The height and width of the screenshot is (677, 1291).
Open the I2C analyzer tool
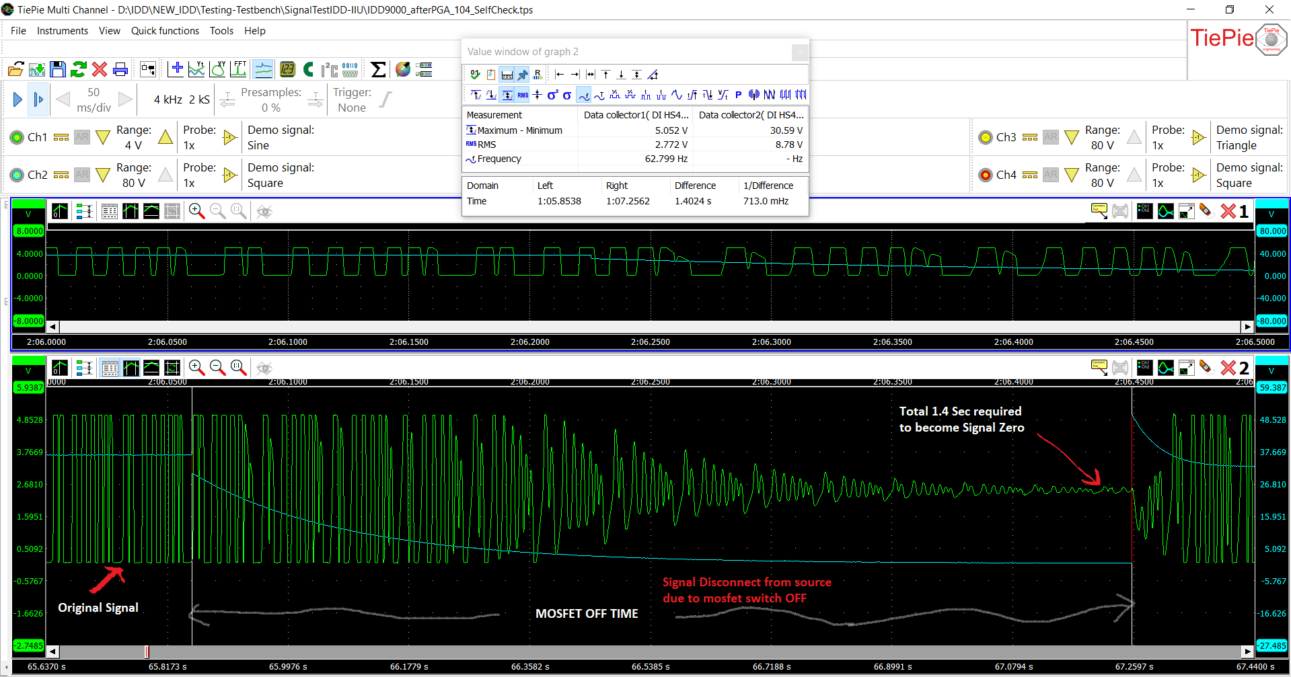(x=330, y=69)
